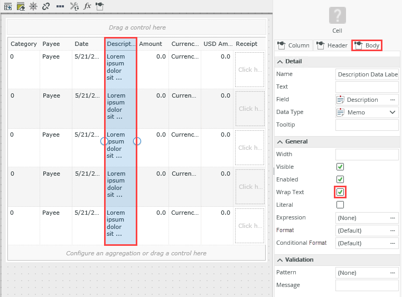The height and width of the screenshot is (297, 402).
Task: Collapse the Detail section
Action: pyautogui.click(x=279, y=61)
